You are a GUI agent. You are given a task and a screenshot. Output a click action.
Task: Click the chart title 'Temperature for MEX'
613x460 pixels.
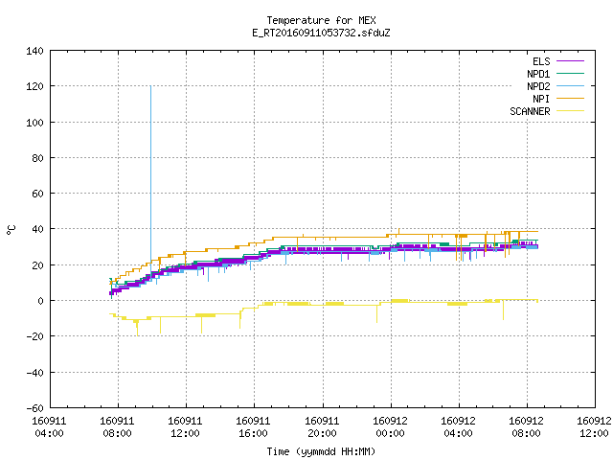coord(321,20)
